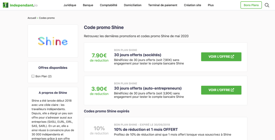Tick the Bon Plan (2) checkbox
This screenshot has height=140, width=275.
pyautogui.click(x=33, y=76)
